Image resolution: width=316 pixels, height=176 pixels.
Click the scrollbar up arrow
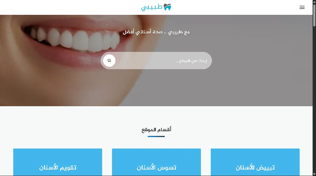[x=314, y=2]
